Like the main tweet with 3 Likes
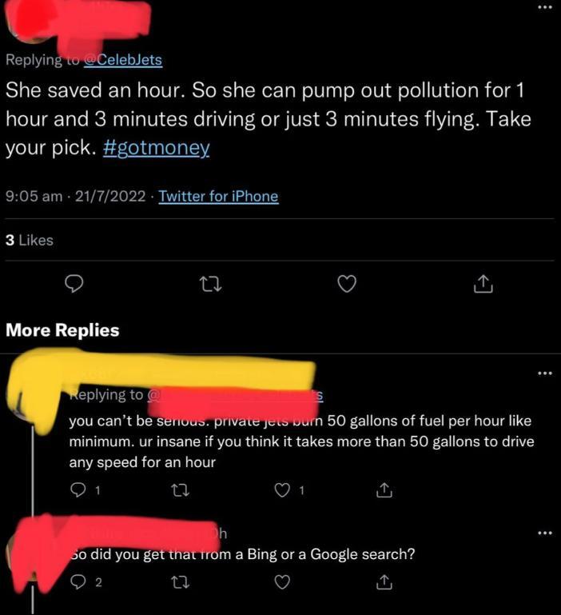 346,283
